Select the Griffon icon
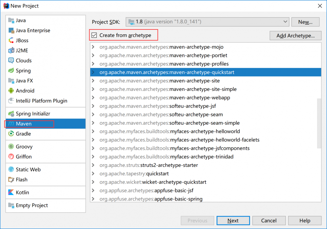This screenshot has height=229, width=327. [x=11, y=157]
